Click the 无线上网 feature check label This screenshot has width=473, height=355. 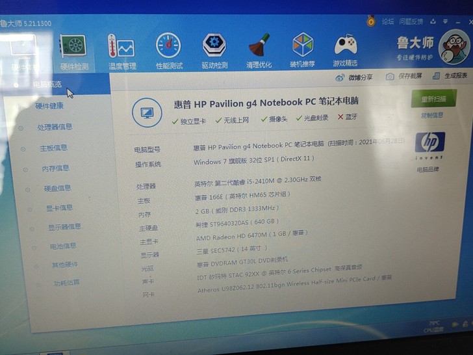[233, 120]
